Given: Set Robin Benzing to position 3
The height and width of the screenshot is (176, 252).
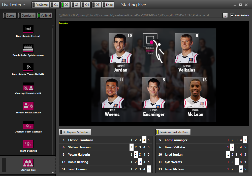Looking at the screenshot, I should tap(140, 162).
